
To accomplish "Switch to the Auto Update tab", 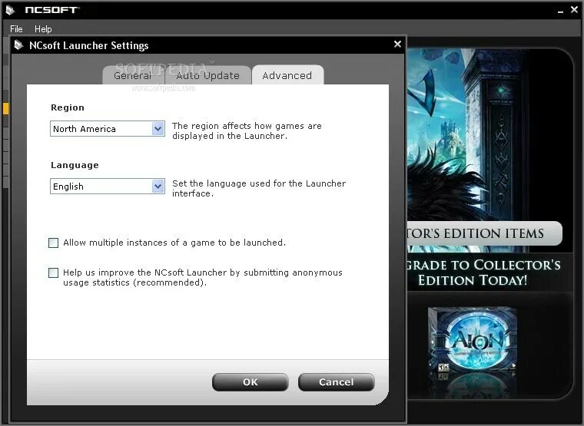I will [207, 75].
